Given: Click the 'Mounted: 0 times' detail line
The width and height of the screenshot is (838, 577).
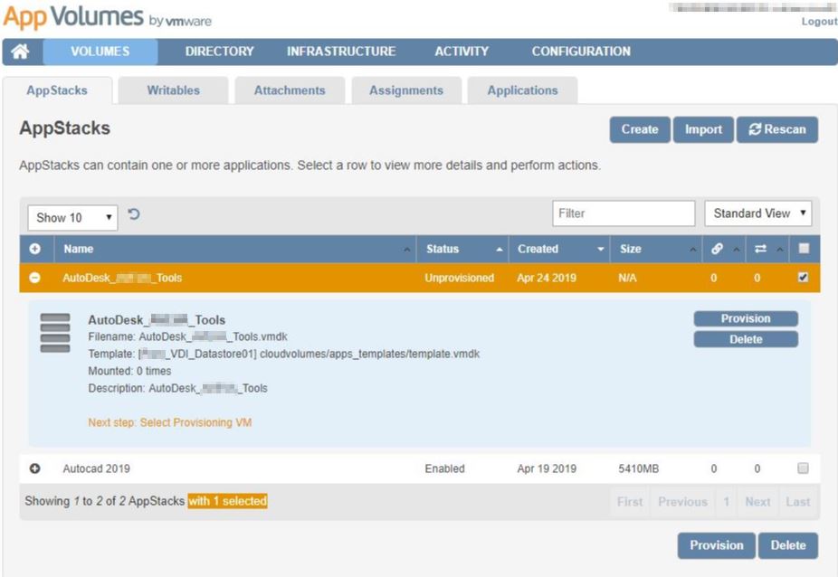Looking at the screenshot, I should tap(130, 371).
